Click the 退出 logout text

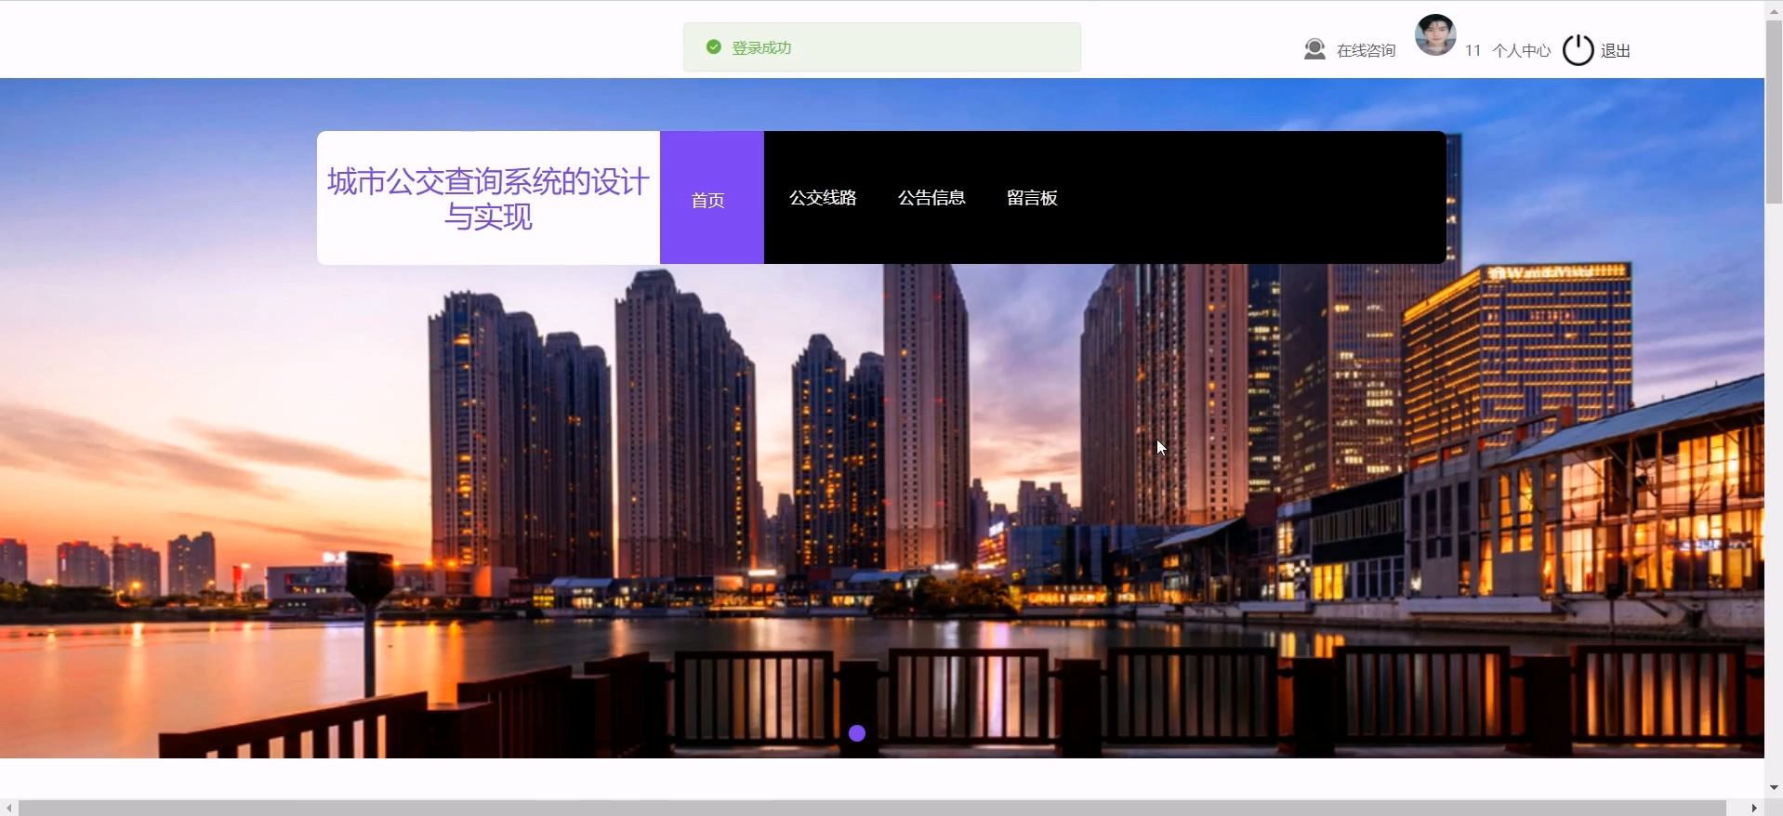tap(1616, 51)
